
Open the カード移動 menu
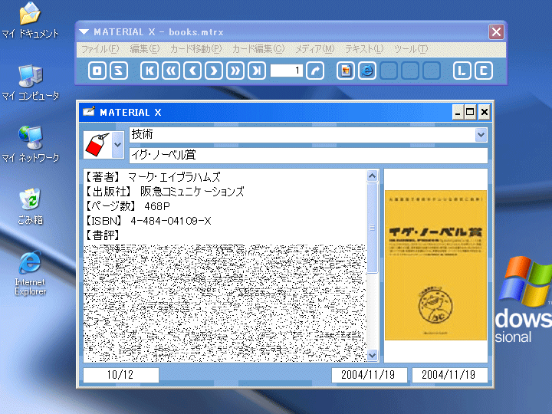click(195, 49)
